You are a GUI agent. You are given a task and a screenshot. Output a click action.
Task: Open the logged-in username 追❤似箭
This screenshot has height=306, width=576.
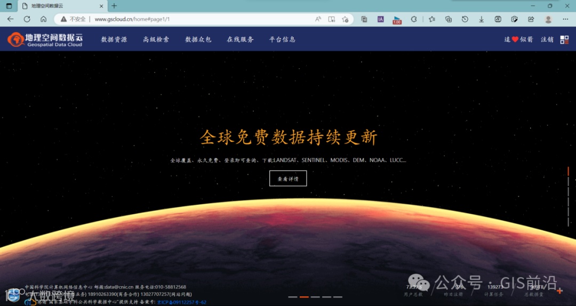(518, 39)
